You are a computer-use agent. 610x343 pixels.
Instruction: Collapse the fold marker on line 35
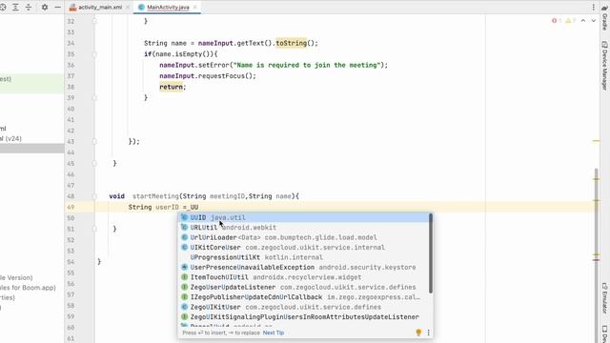(94, 54)
